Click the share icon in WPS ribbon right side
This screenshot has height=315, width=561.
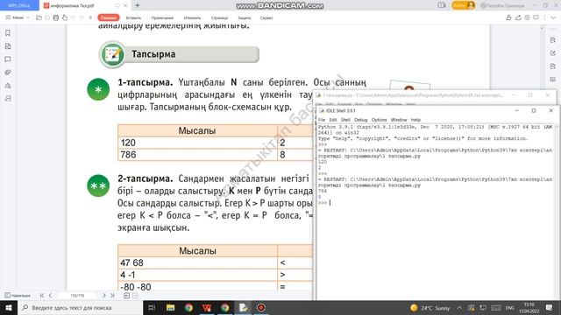click(518, 17)
